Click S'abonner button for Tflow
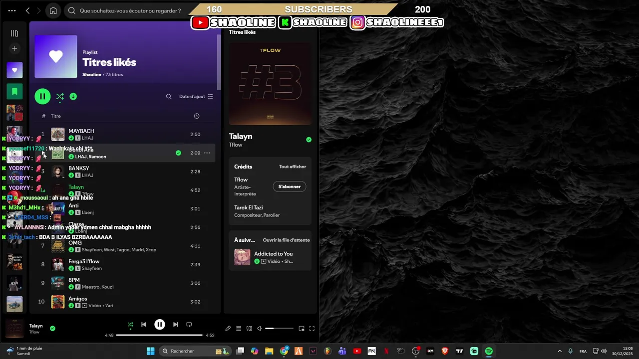 pos(290,186)
